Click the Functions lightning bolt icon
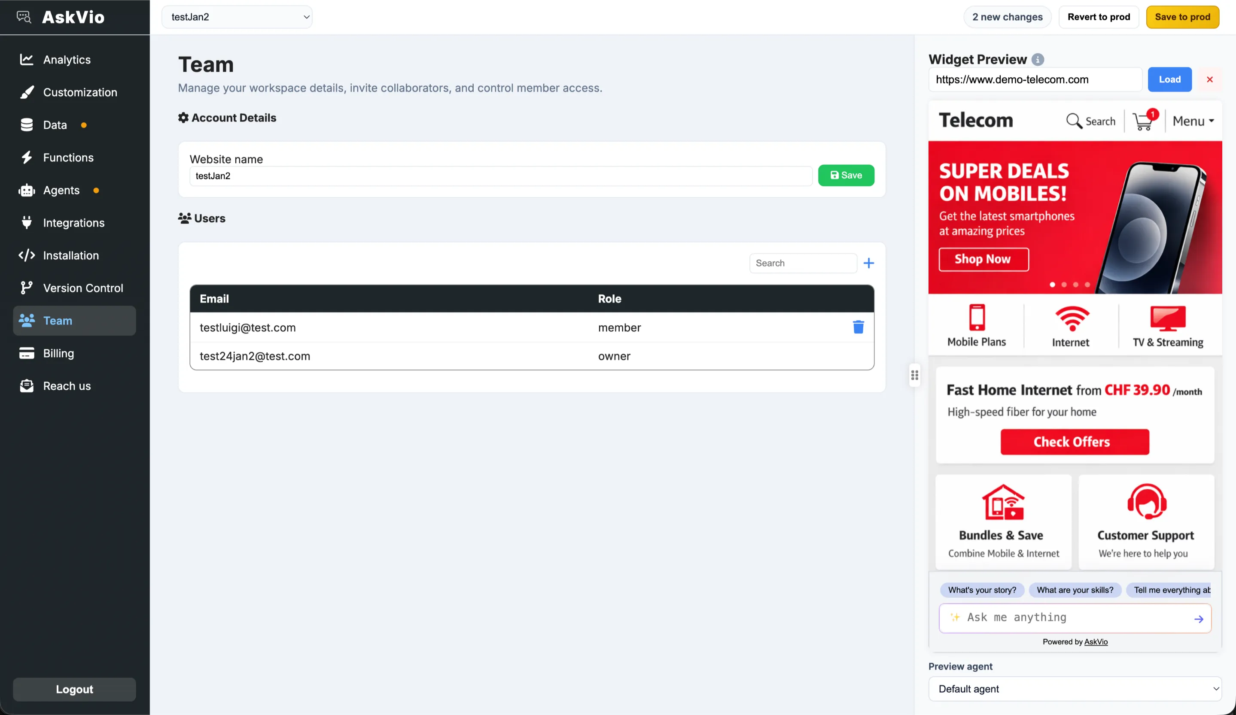Viewport: 1236px width, 715px height. coord(27,158)
